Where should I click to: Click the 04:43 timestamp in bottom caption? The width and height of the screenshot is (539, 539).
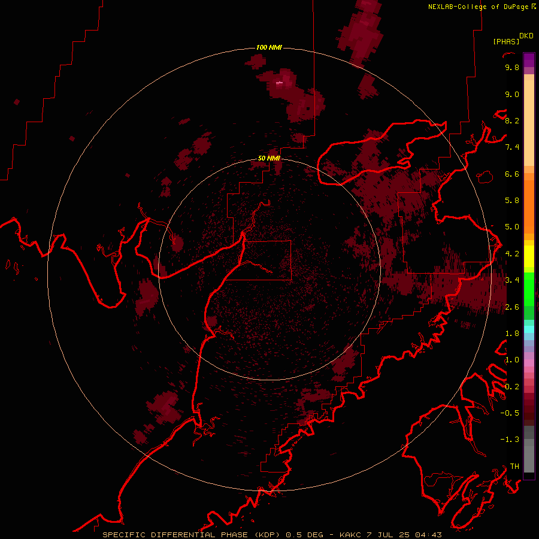point(428,535)
